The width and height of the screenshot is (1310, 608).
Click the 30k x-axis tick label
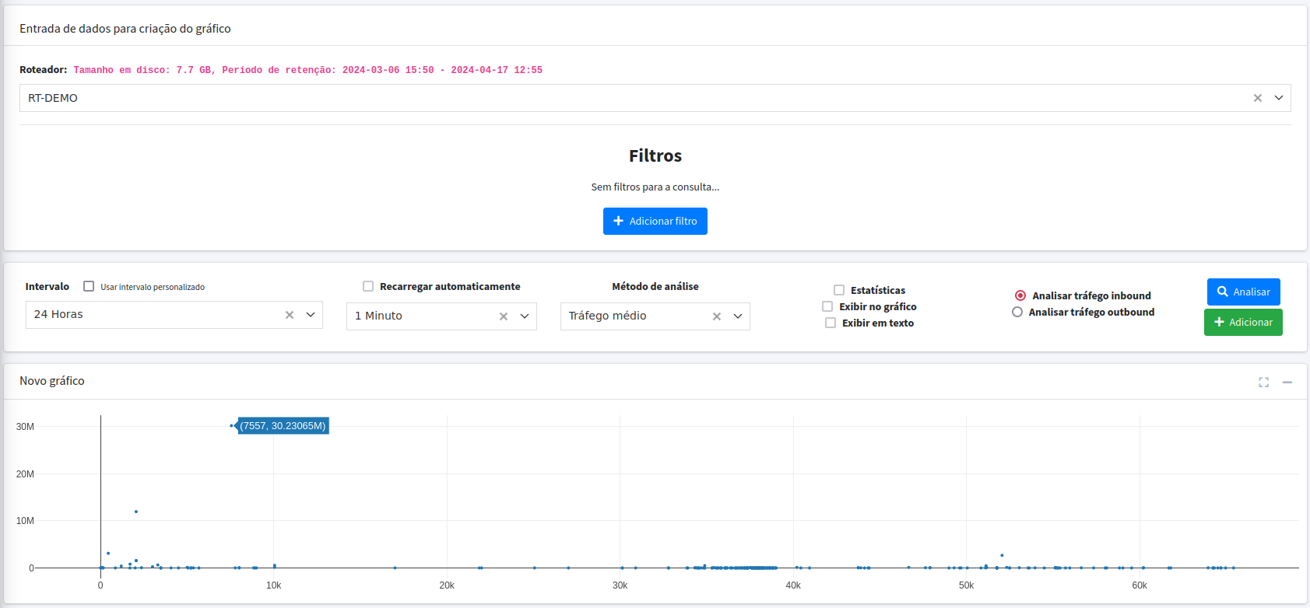(620, 585)
